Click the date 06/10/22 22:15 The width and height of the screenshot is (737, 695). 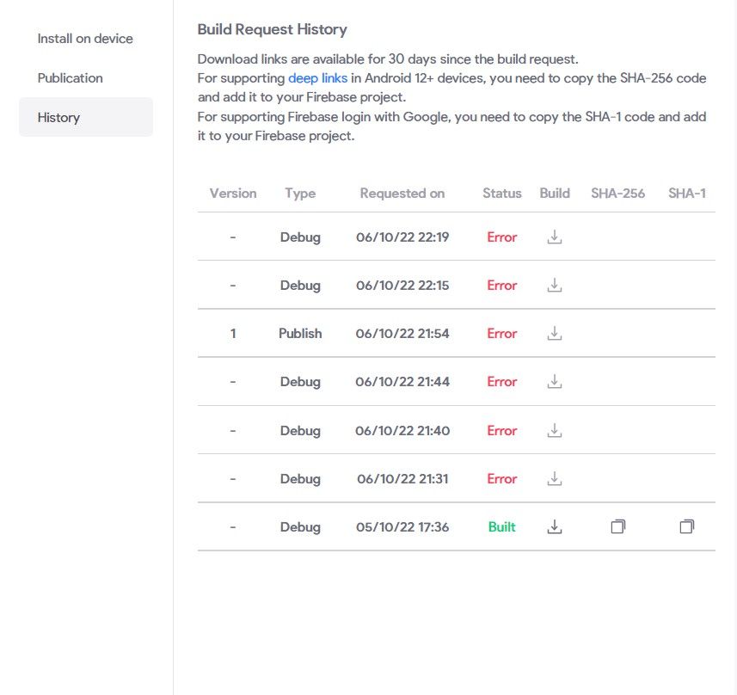coord(402,285)
